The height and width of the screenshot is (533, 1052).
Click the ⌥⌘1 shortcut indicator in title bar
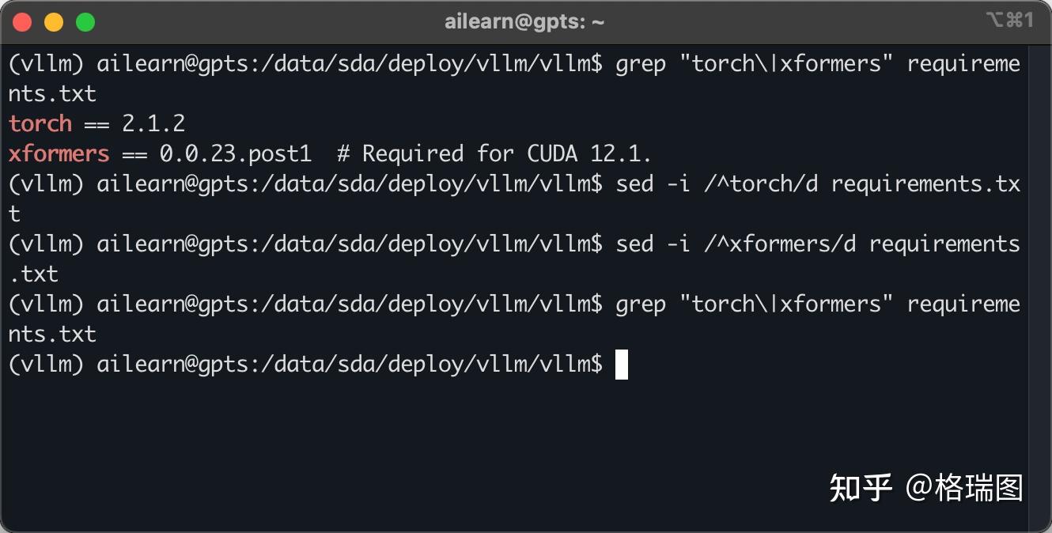coord(1009,21)
